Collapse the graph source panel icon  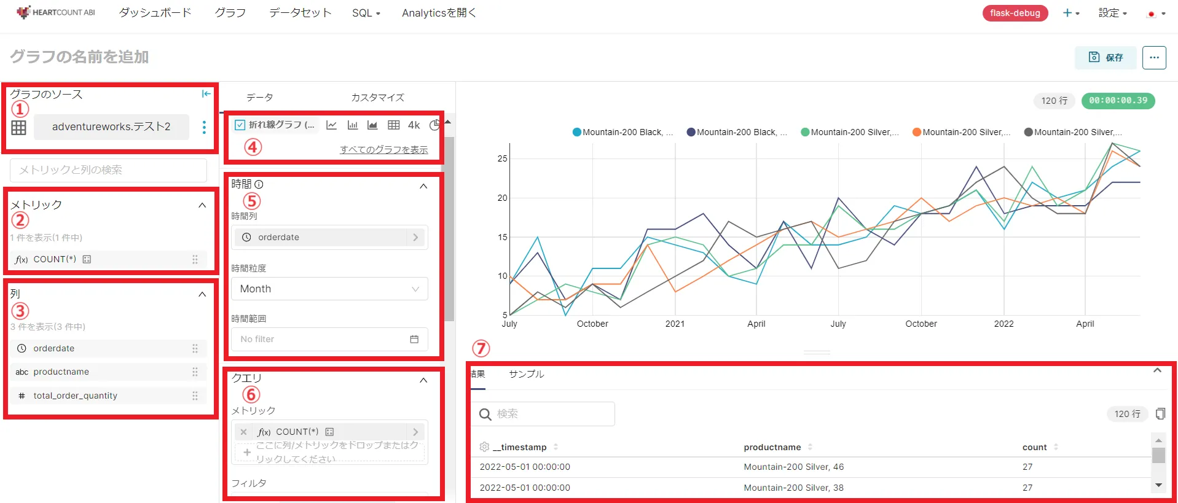click(206, 94)
